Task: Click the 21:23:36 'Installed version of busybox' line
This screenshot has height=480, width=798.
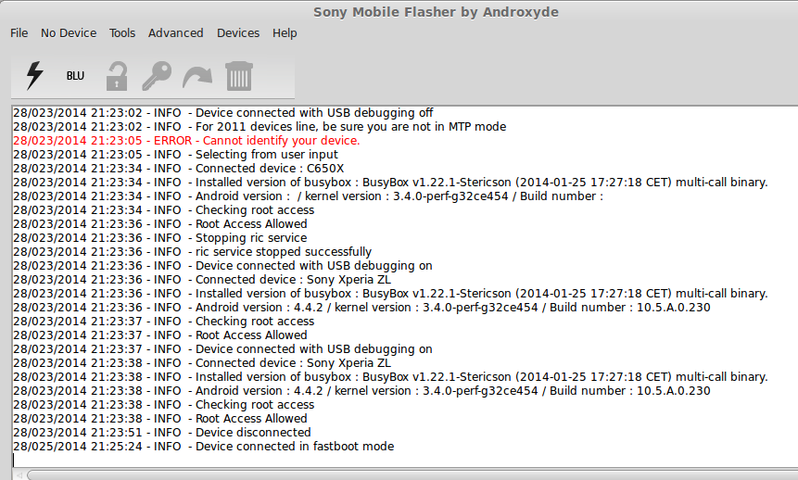Action: pyautogui.click(x=390, y=294)
